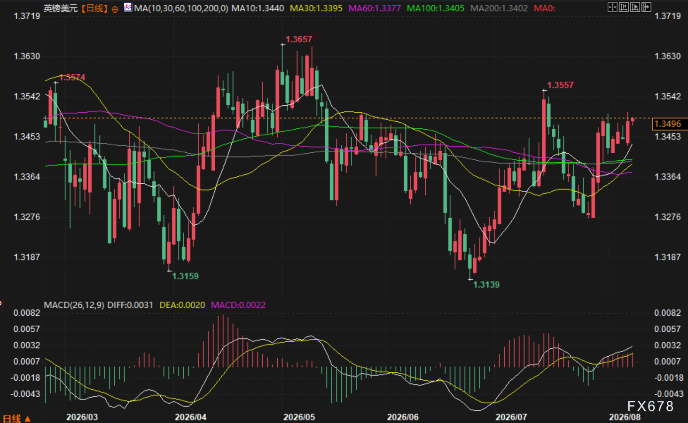Click the MA indicator chart icon
The height and width of the screenshot is (423, 688).
128,8
